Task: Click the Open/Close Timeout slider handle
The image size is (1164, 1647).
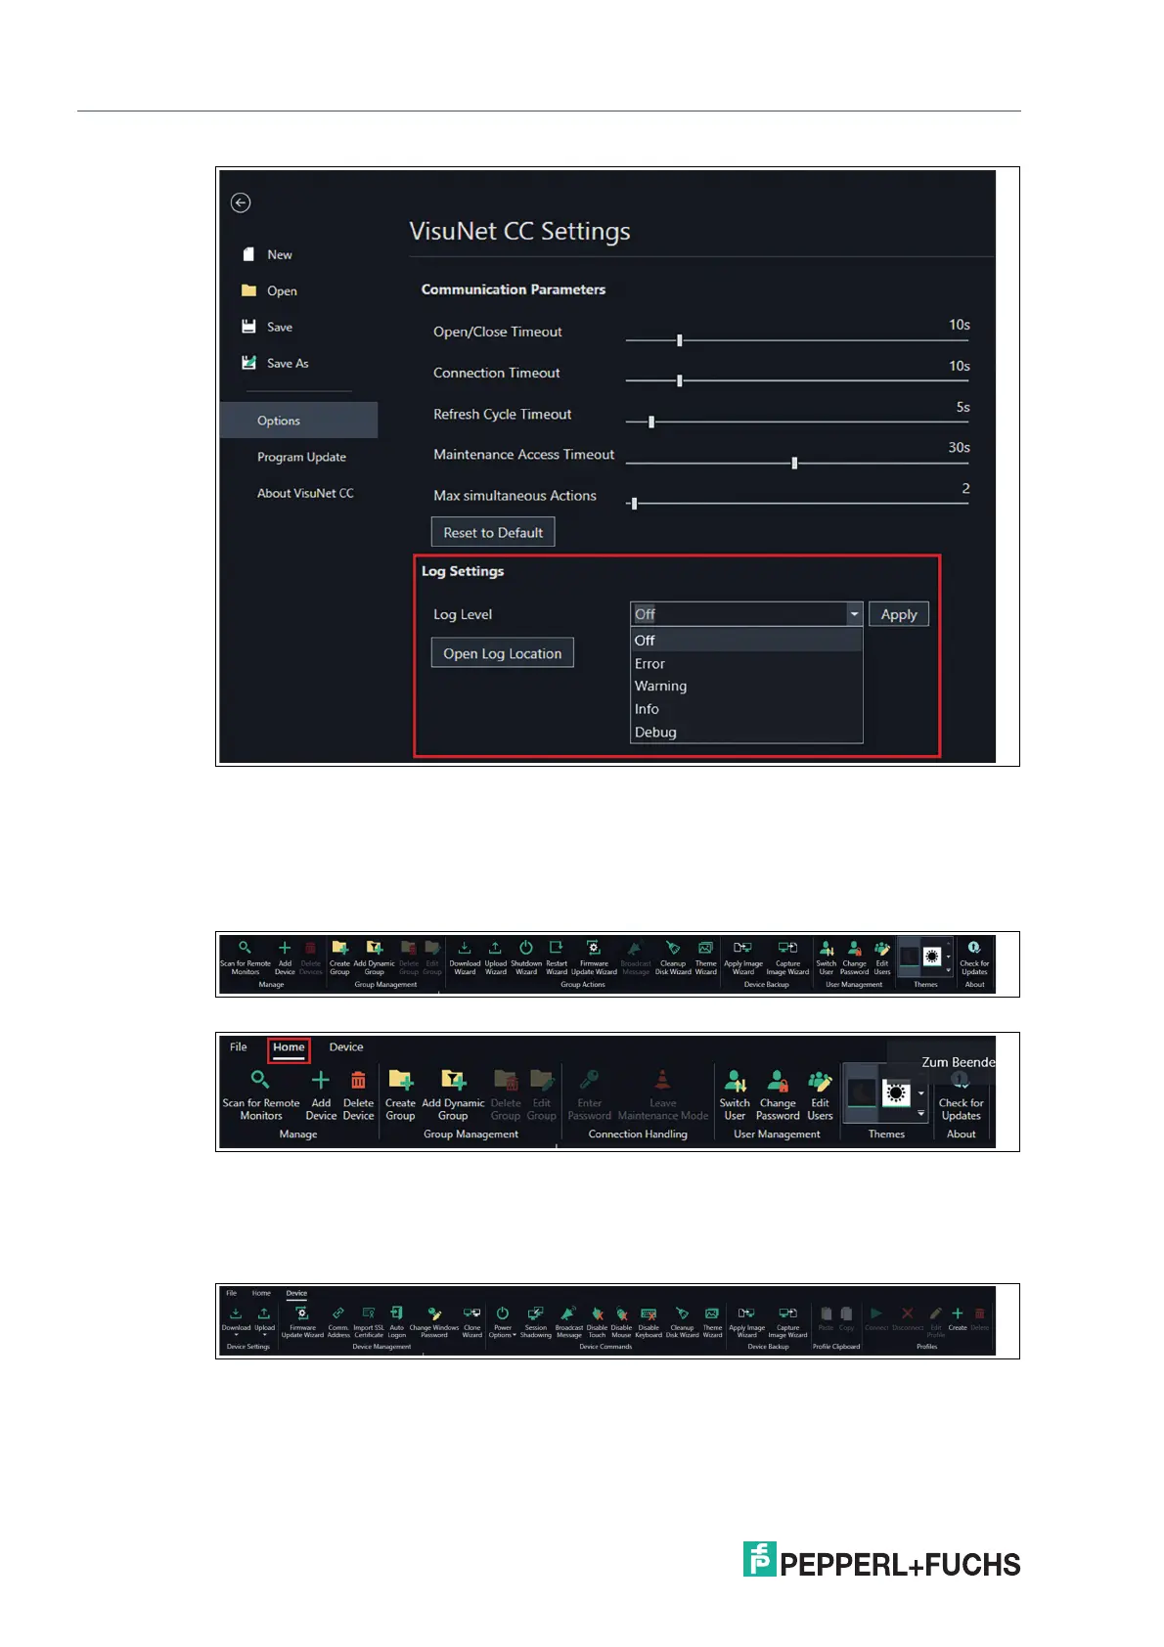Action: [679, 340]
